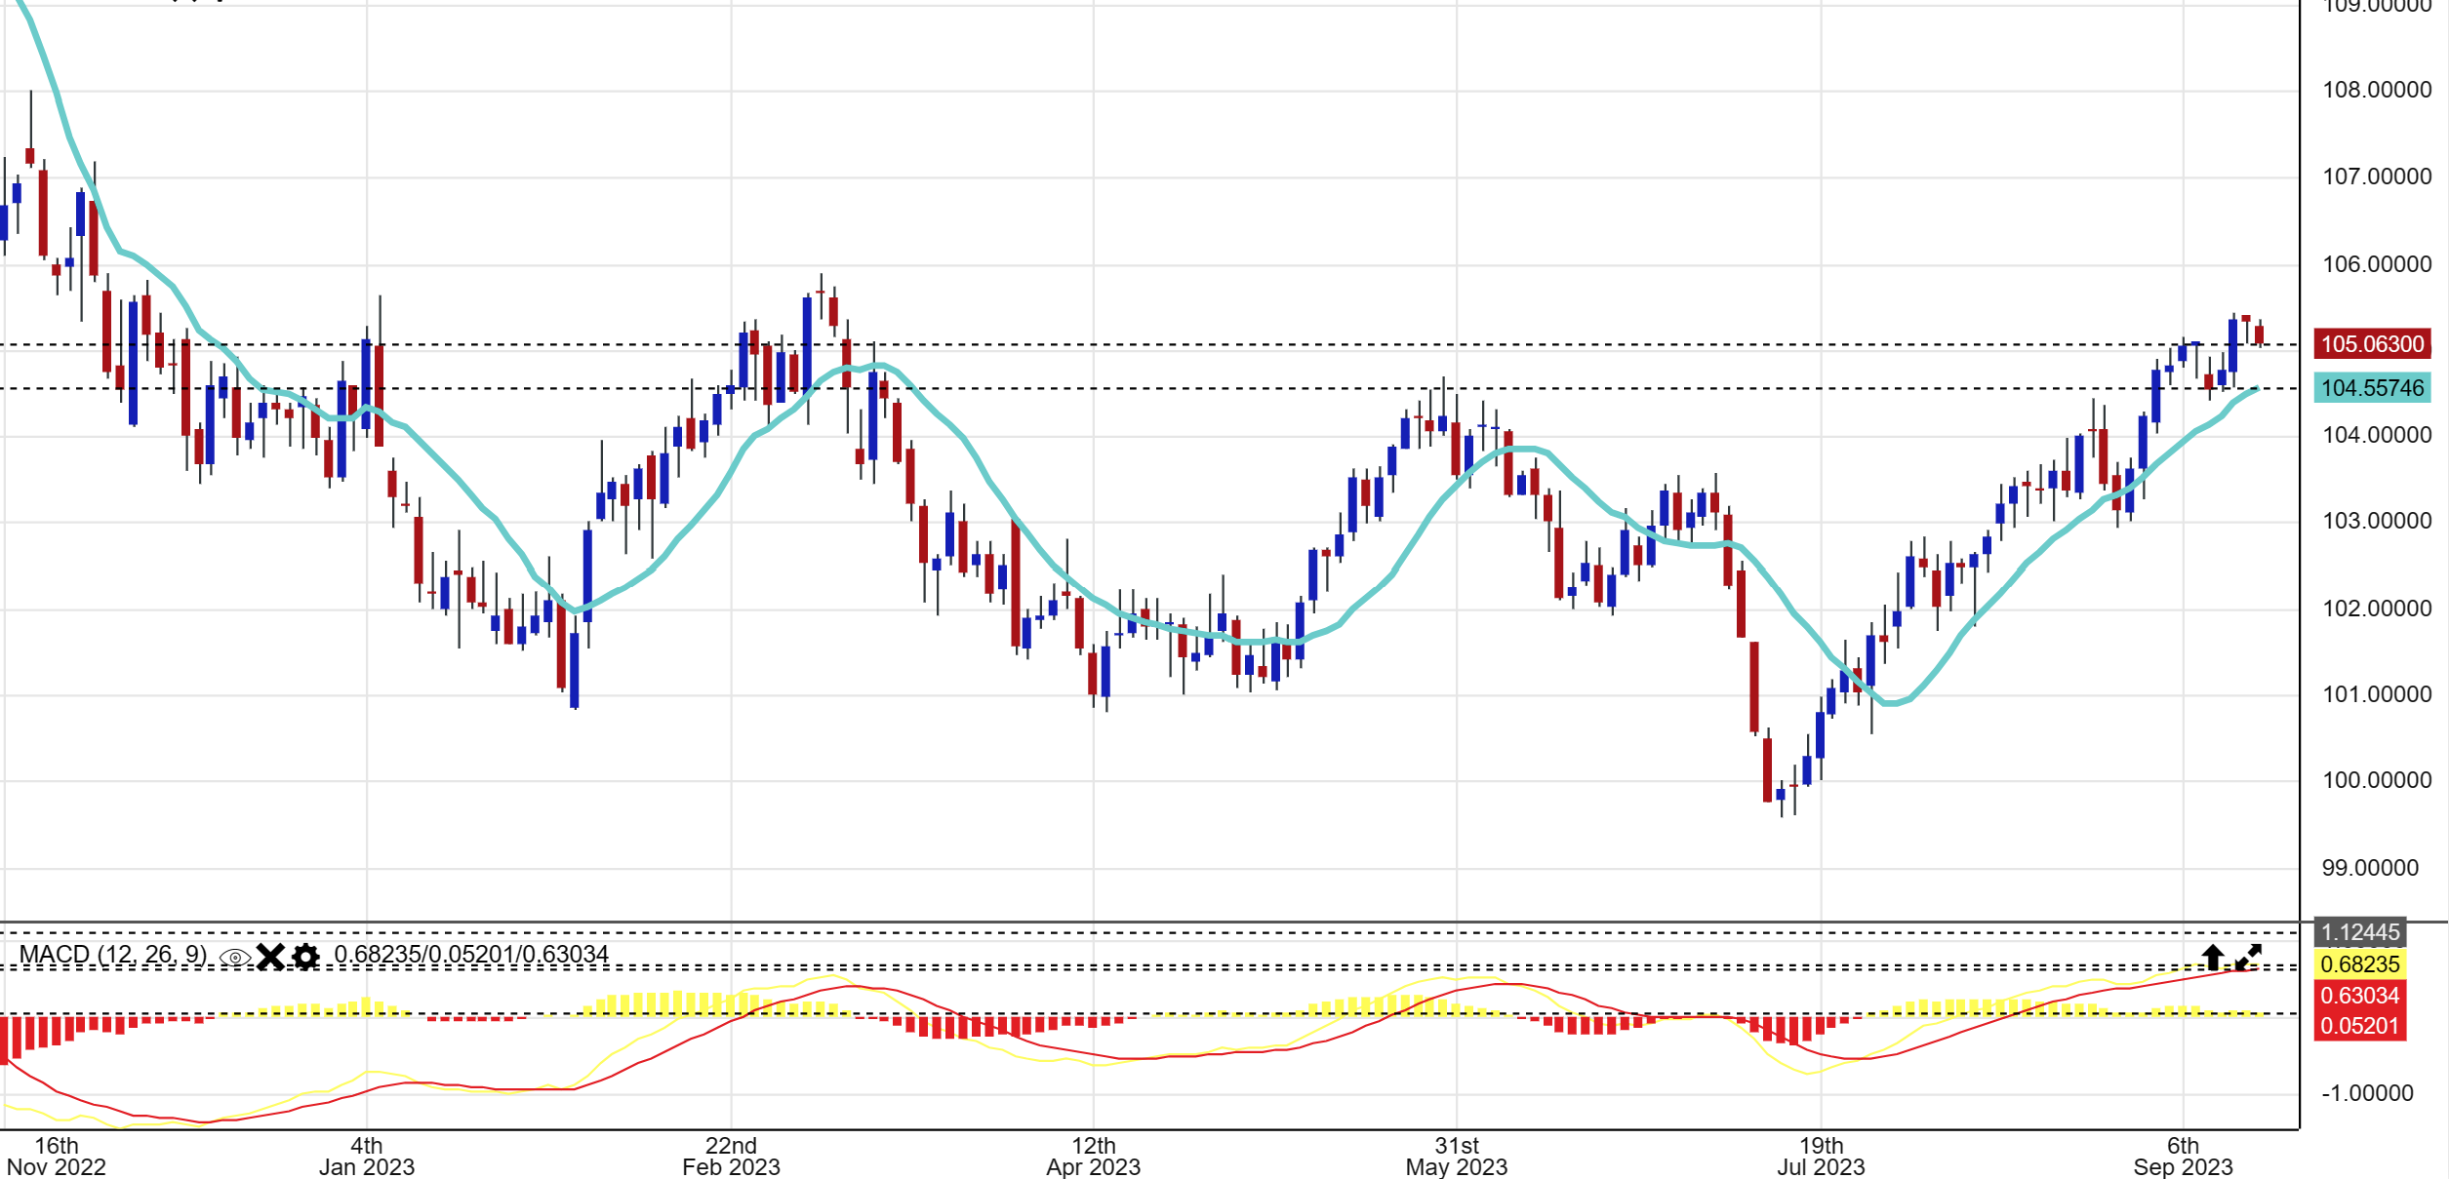This screenshot has height=1179, width=2450.
Task: Click the 108.00000 price axis label
Action: [2376, 90]
